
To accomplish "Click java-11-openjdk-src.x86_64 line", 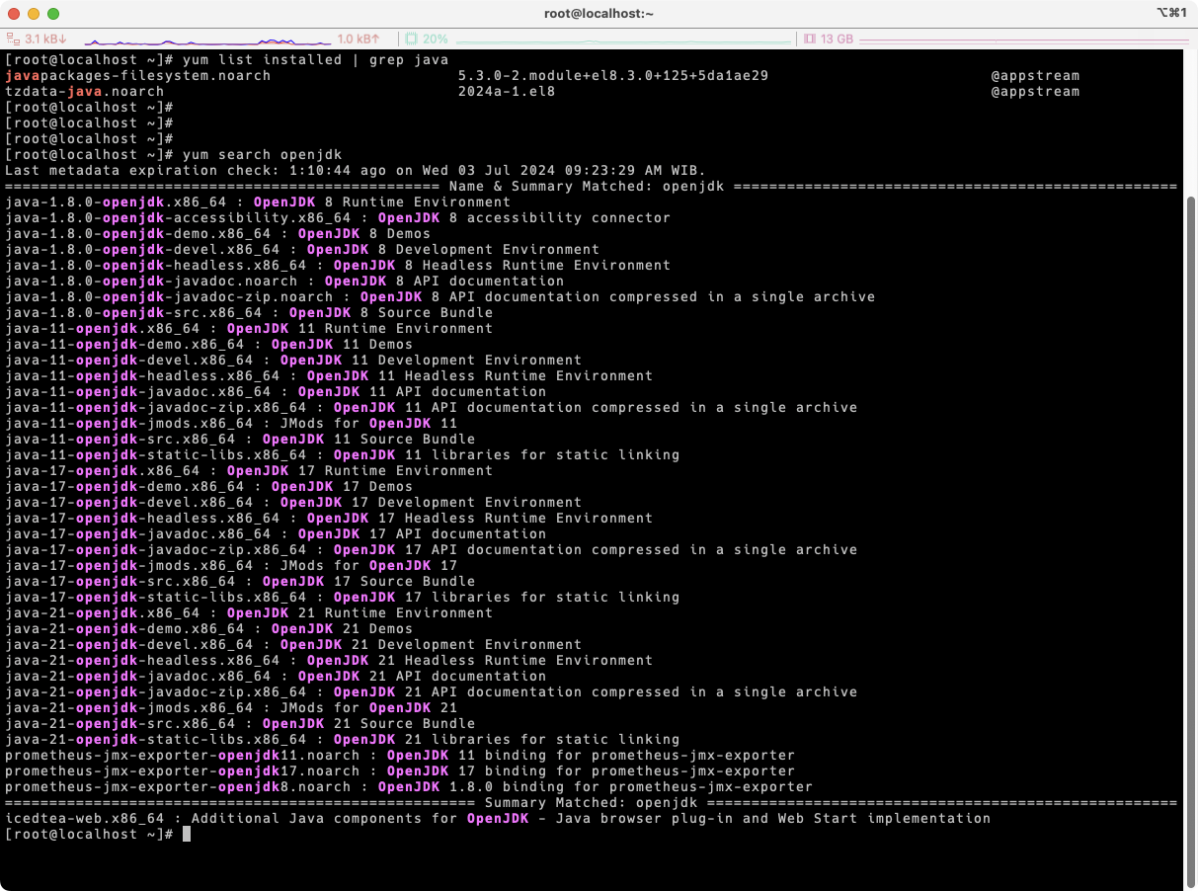I will [x=239, y=439].
